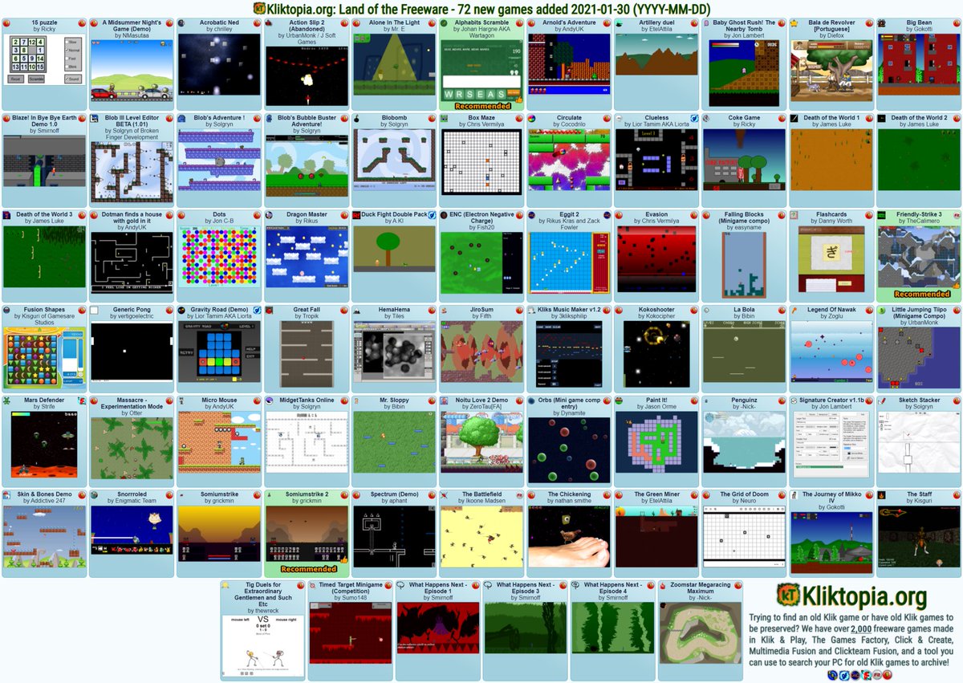Click the game icon left of ENC title
Image resolution: width=963 pixels, height=683 pixels.
pyautogui.click(x=445, y=215)
